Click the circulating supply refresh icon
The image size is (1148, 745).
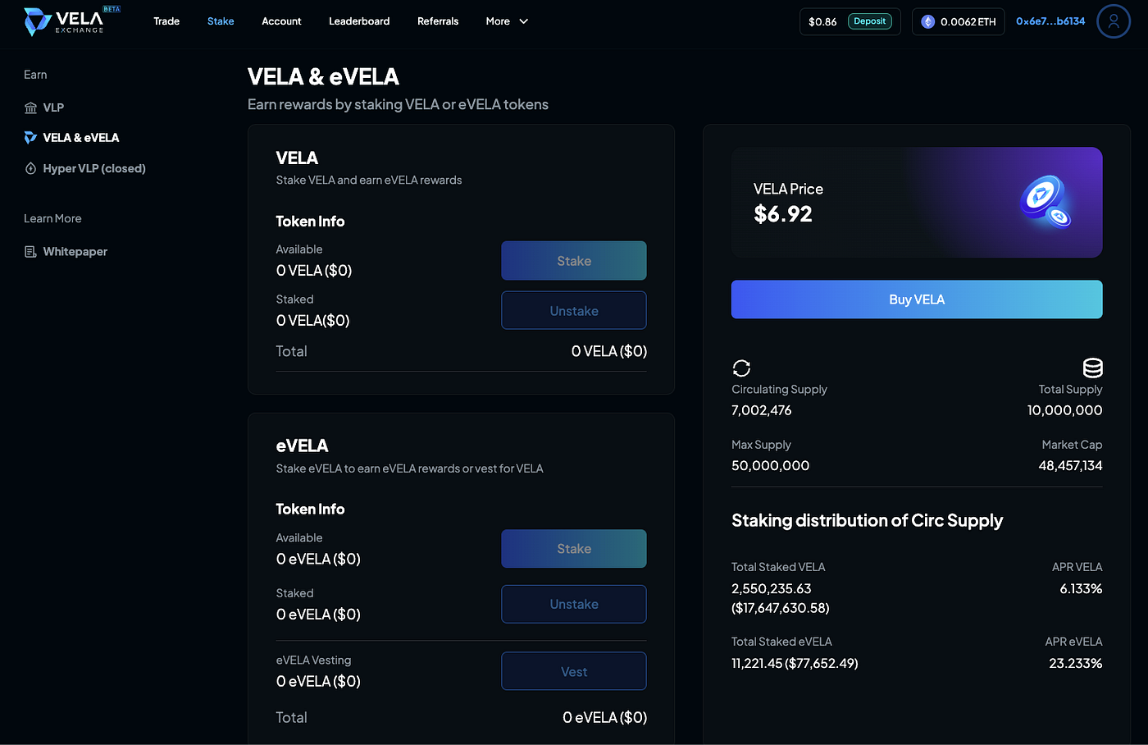pos(741,368)
